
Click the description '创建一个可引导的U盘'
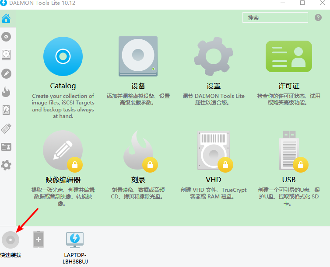click(x=289, y=196)
